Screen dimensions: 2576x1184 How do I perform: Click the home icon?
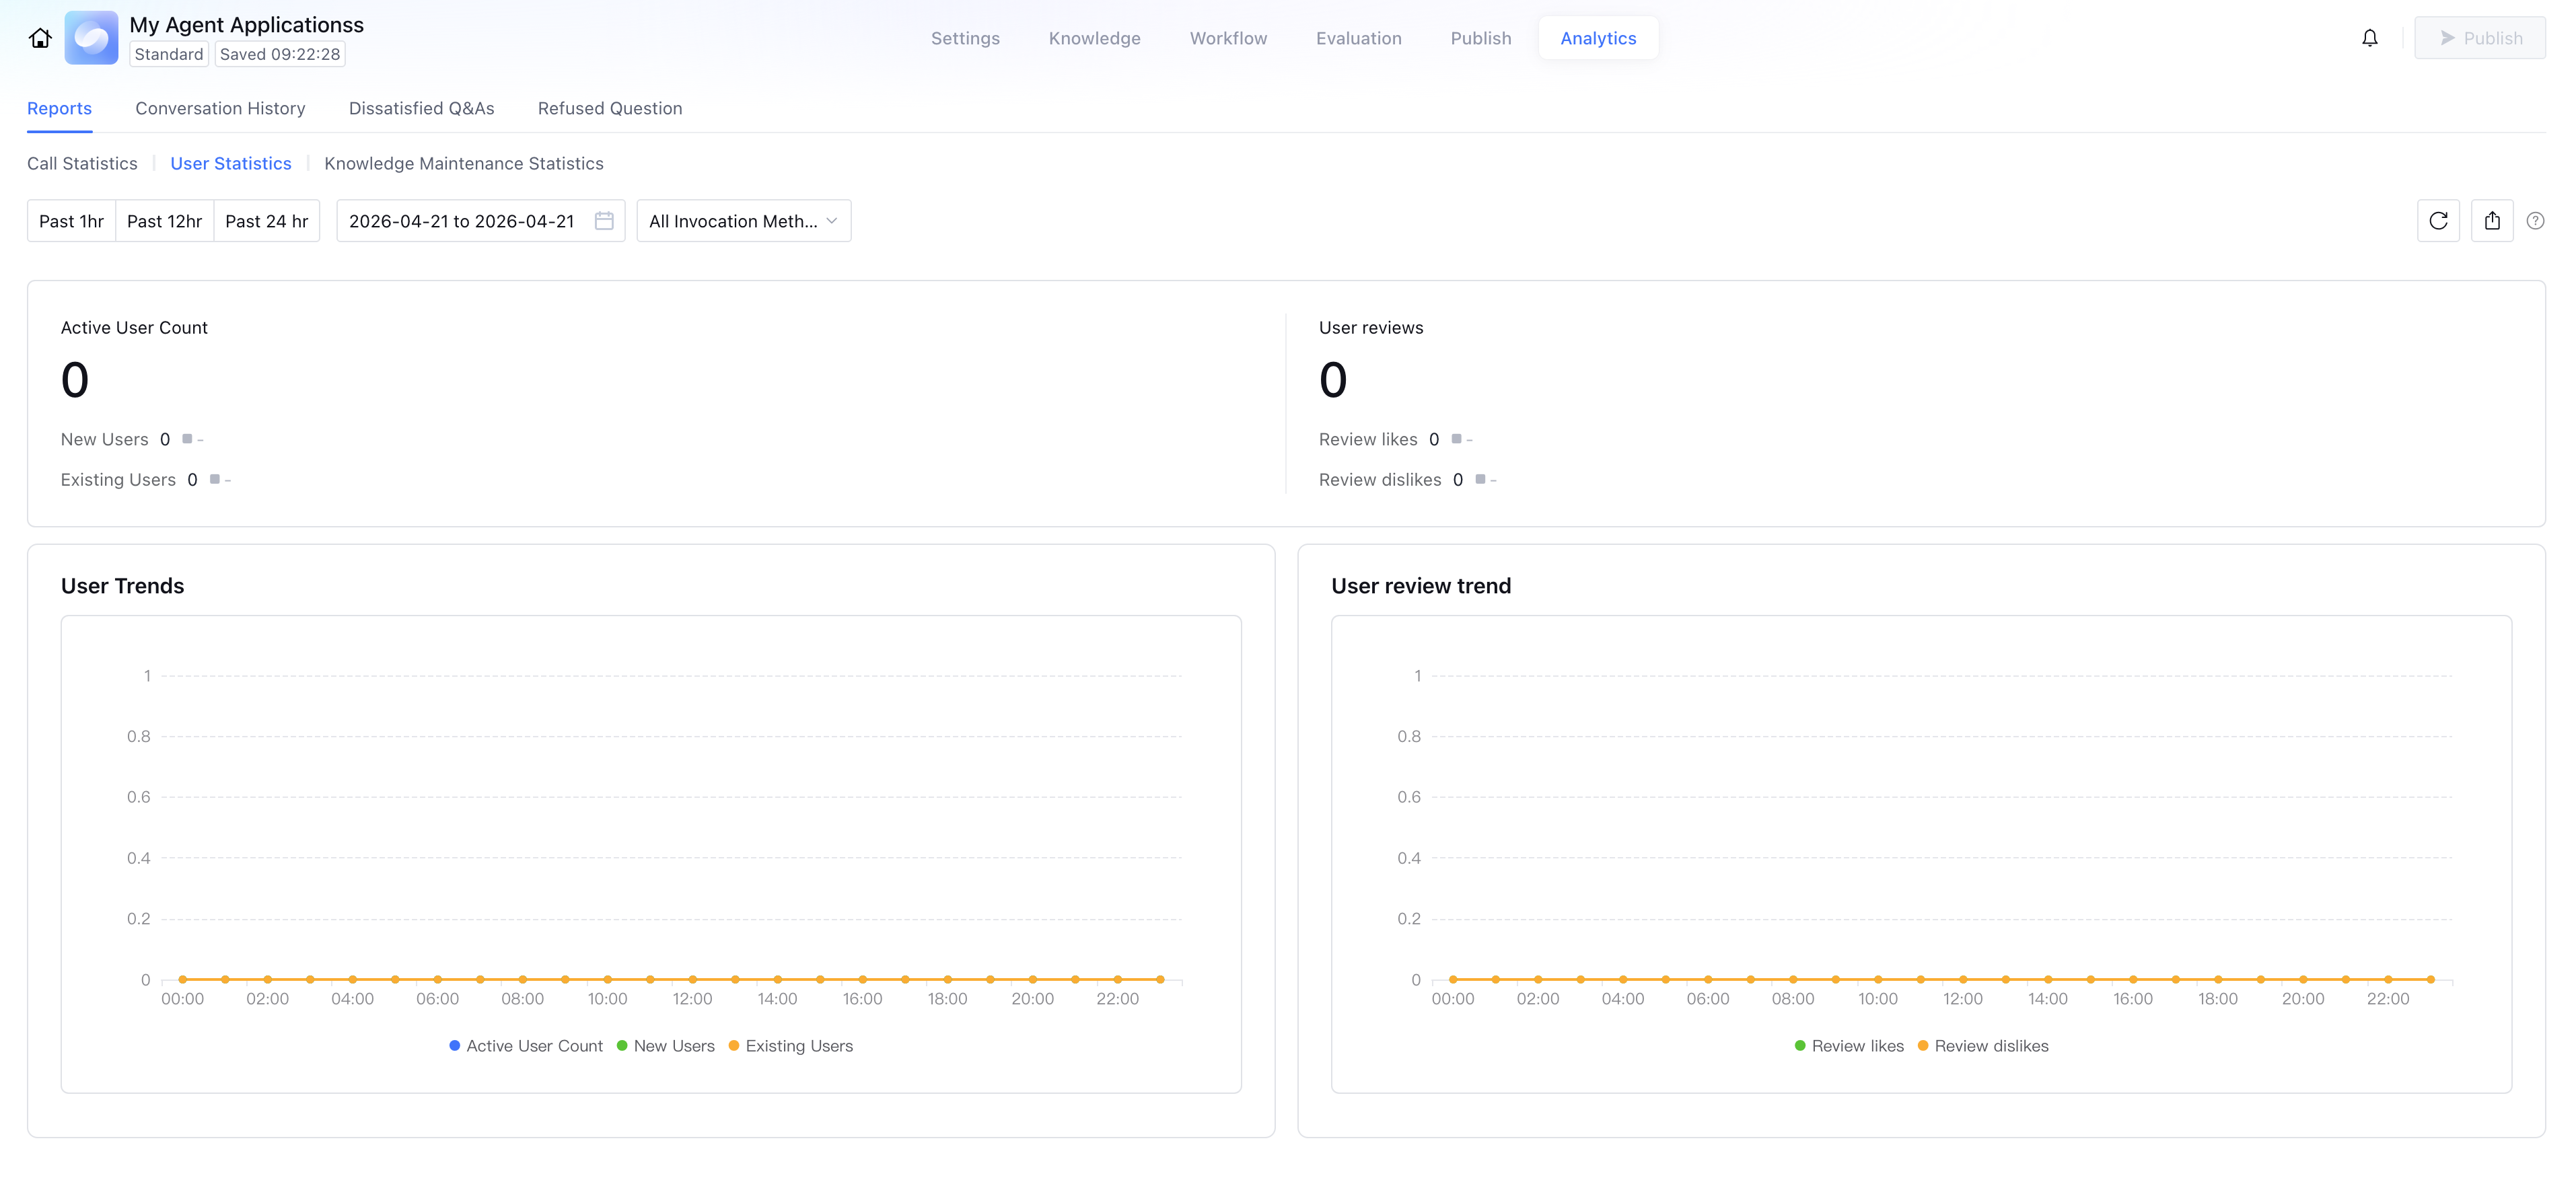(x=40, y=38)
